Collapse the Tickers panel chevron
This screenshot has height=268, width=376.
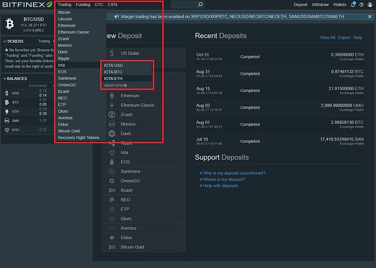pyautogui.click(x=5, y=42)
